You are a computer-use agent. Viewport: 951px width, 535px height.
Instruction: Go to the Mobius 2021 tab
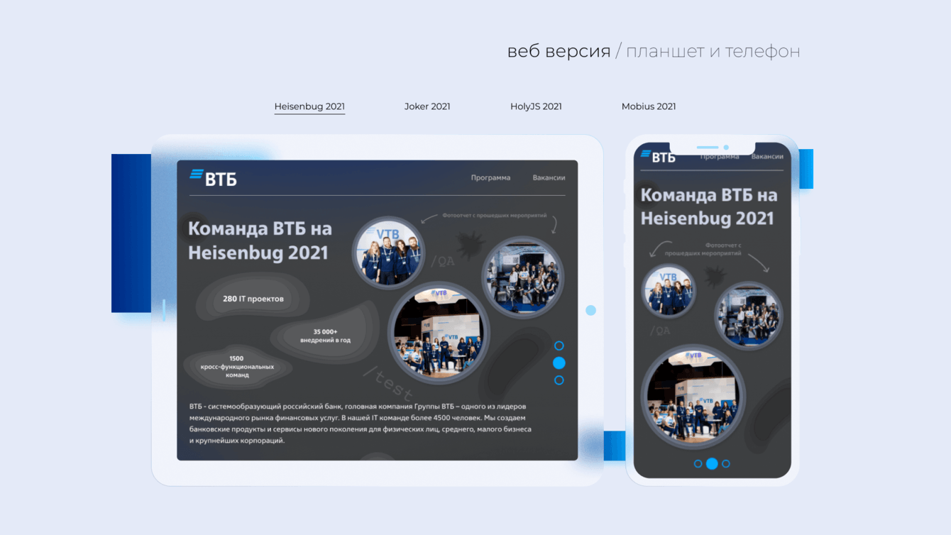point(649,106)
